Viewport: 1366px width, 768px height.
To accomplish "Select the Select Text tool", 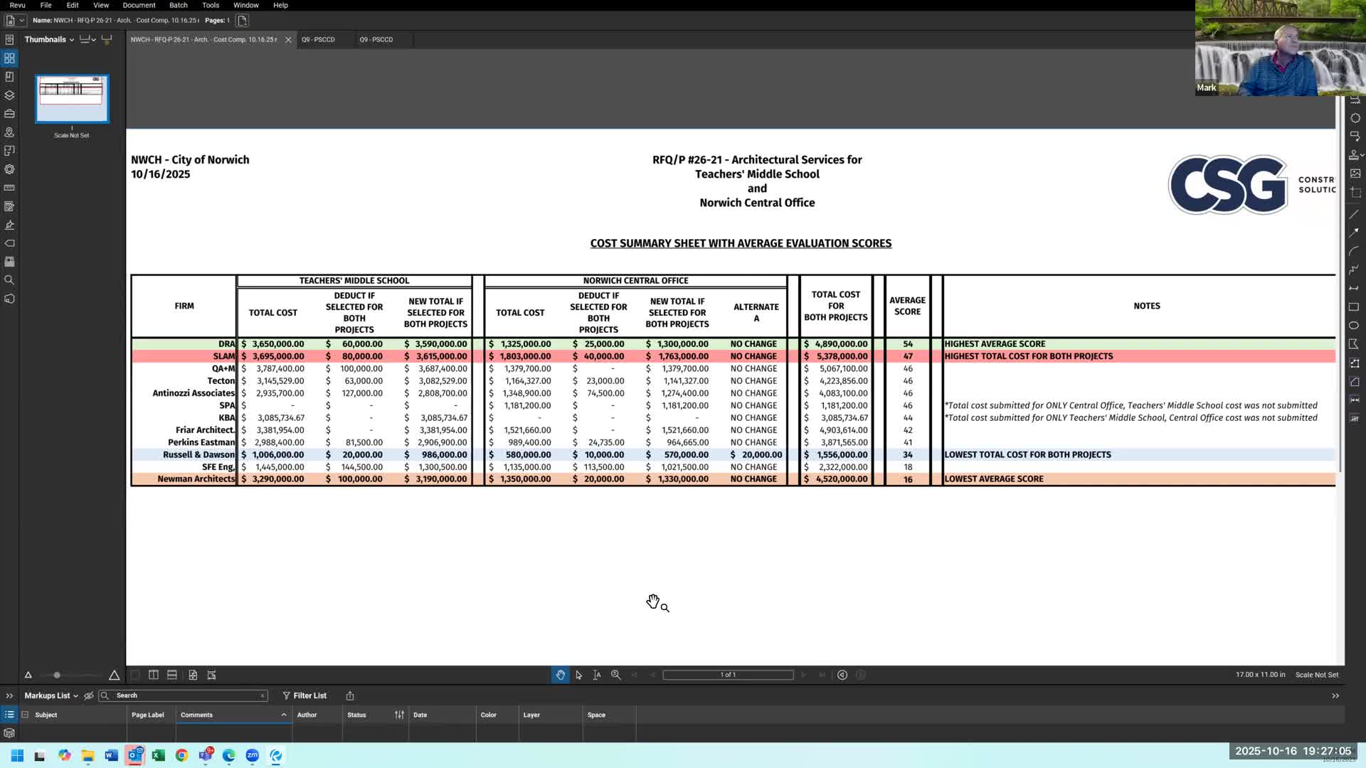I will click(x=596, y=675).
